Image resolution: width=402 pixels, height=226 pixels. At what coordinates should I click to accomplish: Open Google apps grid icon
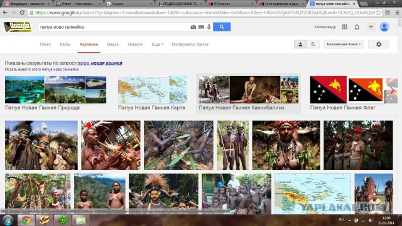tap(345, 27)
